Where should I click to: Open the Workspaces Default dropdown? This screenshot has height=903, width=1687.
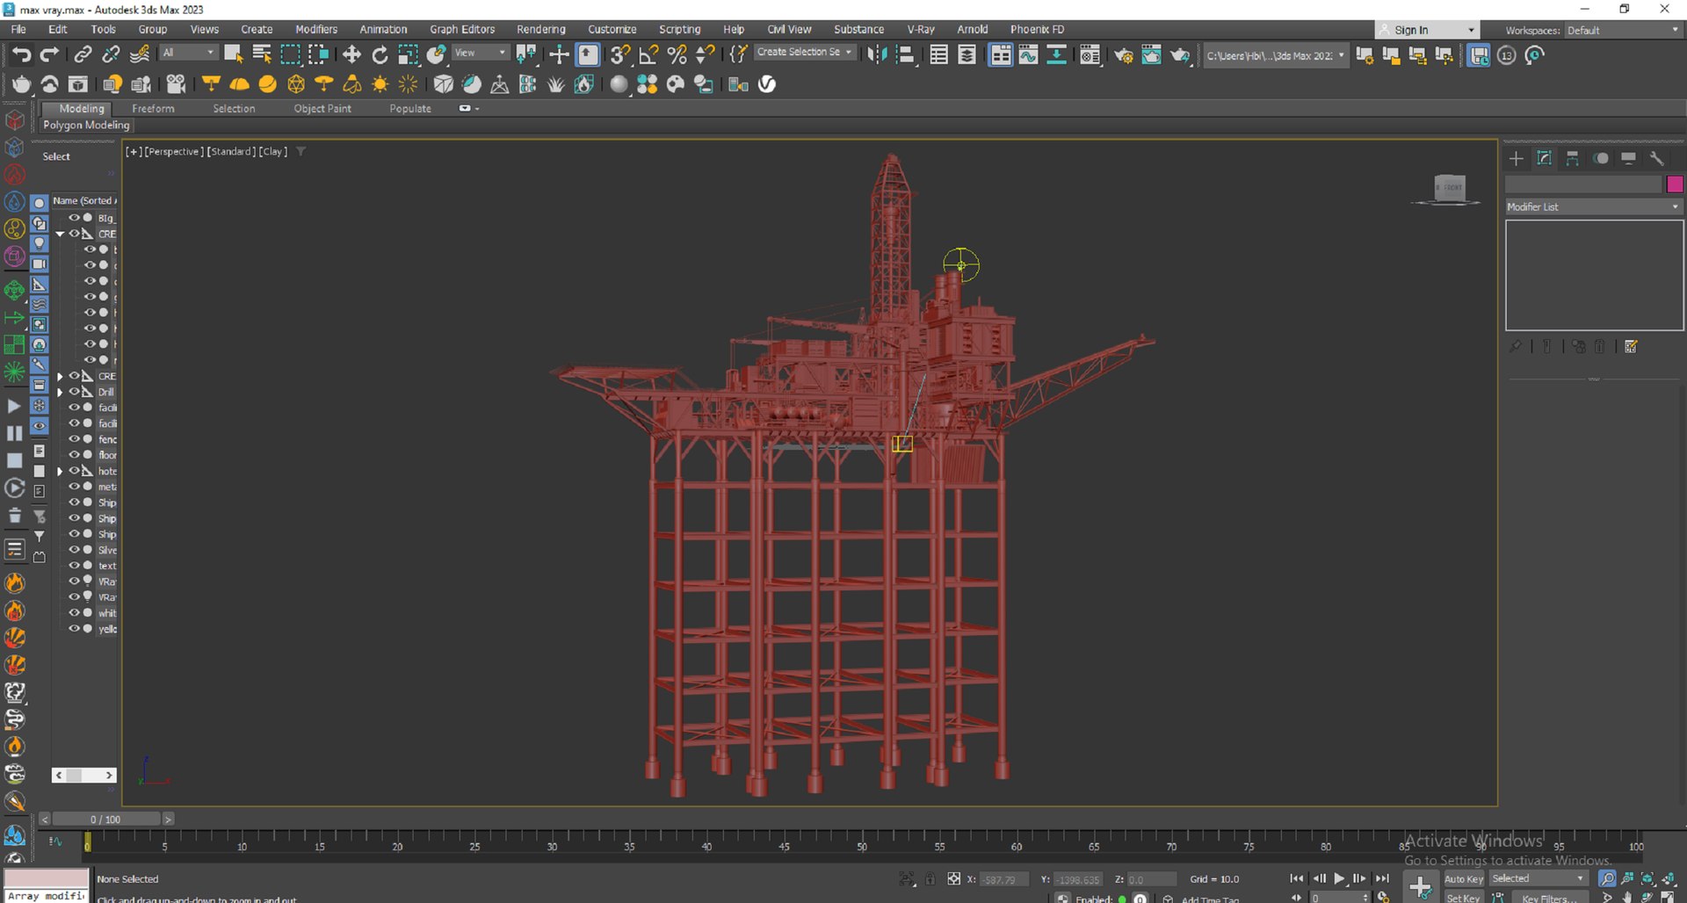coord(1623,30)
